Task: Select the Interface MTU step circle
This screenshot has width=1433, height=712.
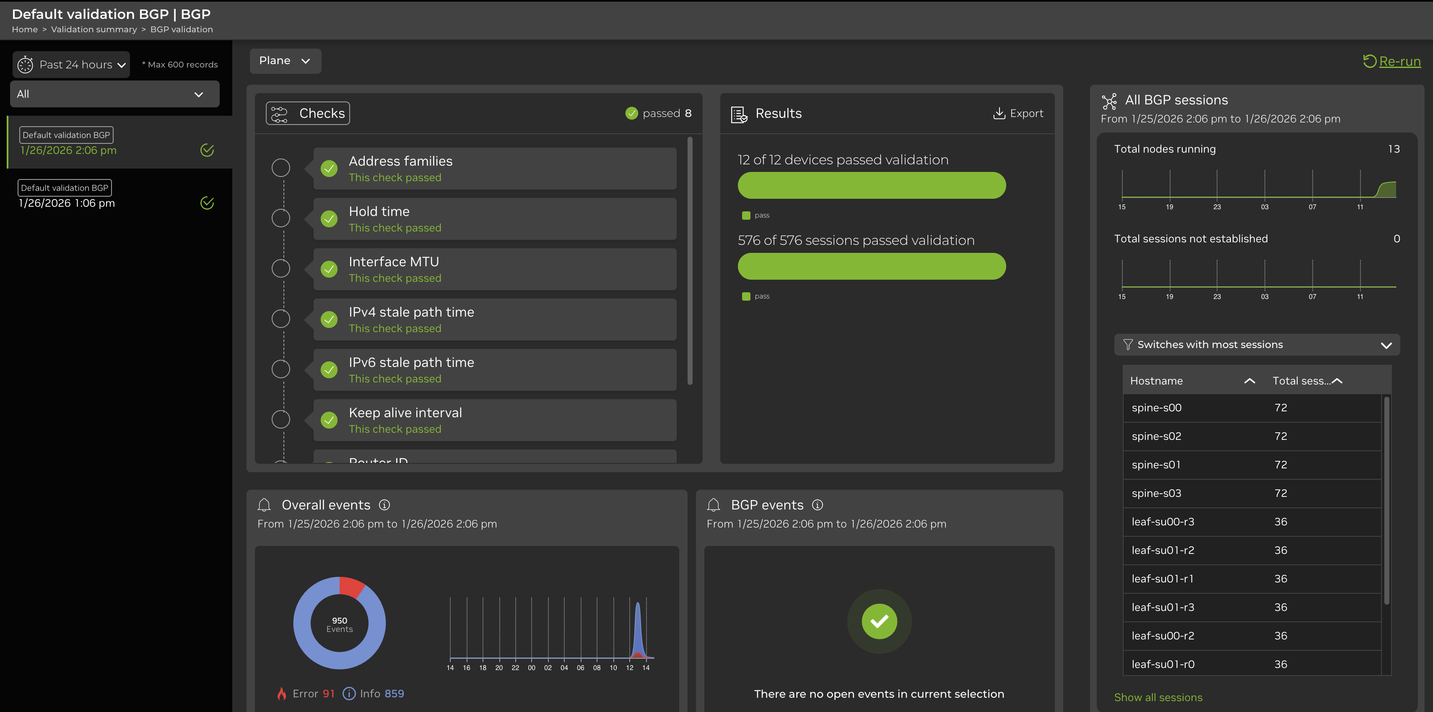Action: pyautogui.click(x=281, y=269)
